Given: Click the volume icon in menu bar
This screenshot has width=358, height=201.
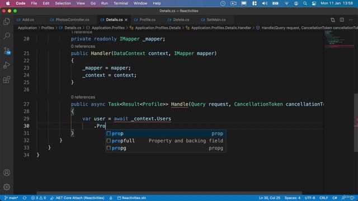Looking at the screenshot, I should (x=265, y=3).
